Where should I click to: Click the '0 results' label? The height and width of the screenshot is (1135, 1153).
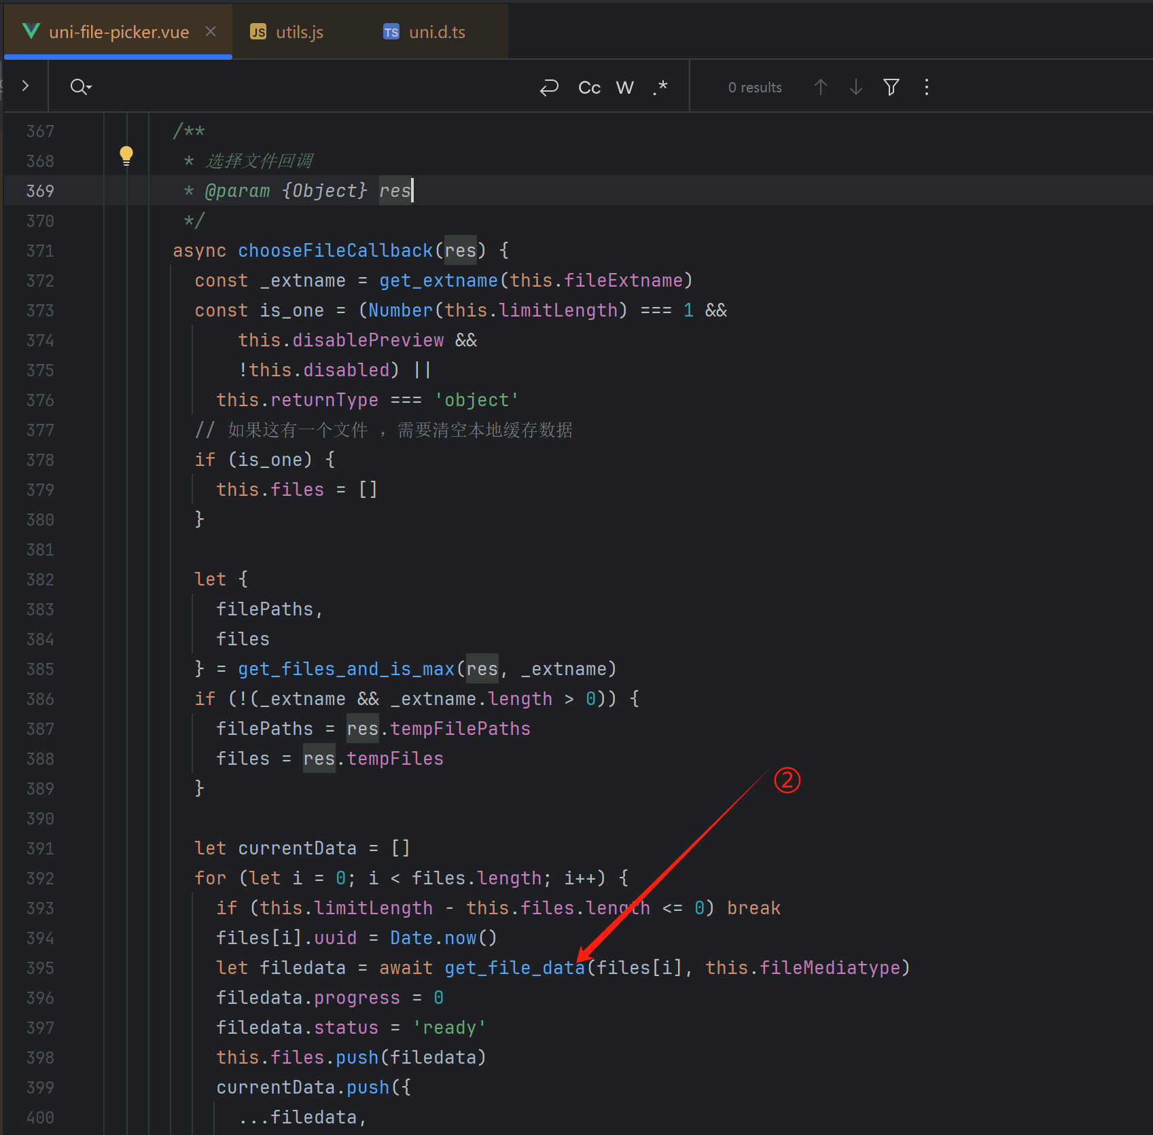pyautogui.click(x=755, y=88)
